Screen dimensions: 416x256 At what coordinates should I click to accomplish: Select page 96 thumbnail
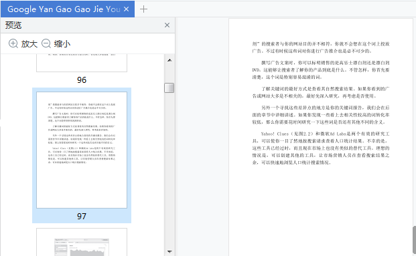(x=82, y=63)
